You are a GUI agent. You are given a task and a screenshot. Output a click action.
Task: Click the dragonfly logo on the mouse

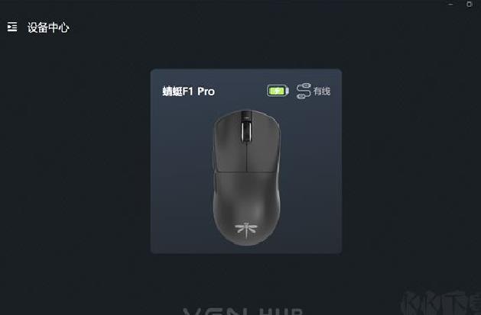click(246, 230)
